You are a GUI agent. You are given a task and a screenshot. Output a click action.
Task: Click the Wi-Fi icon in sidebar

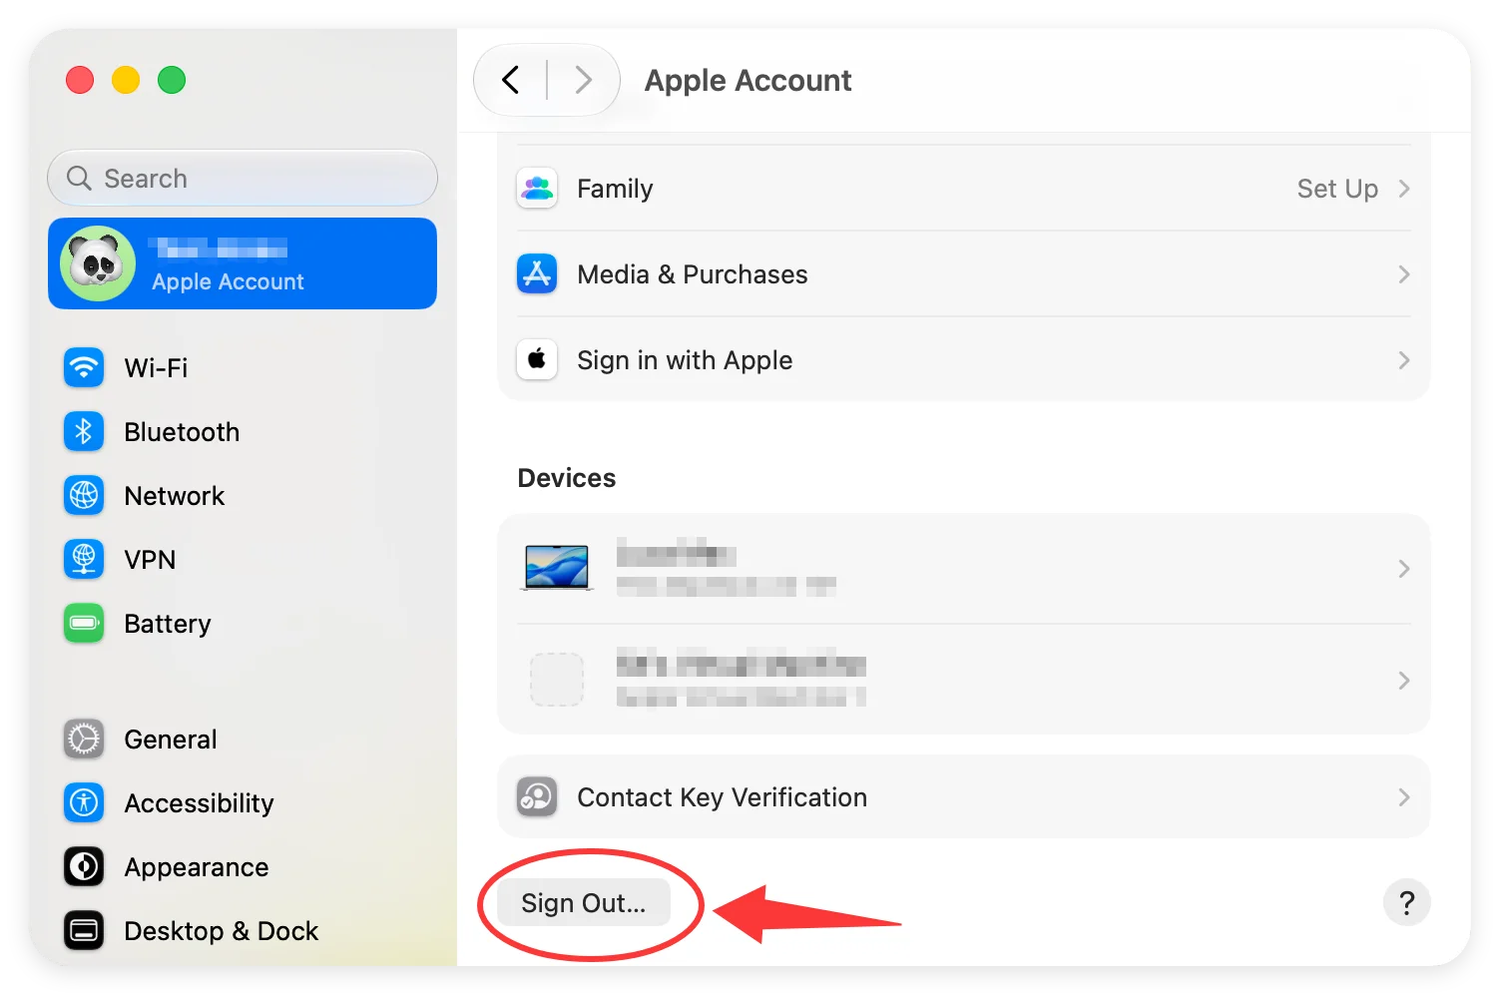pos(84,367)
